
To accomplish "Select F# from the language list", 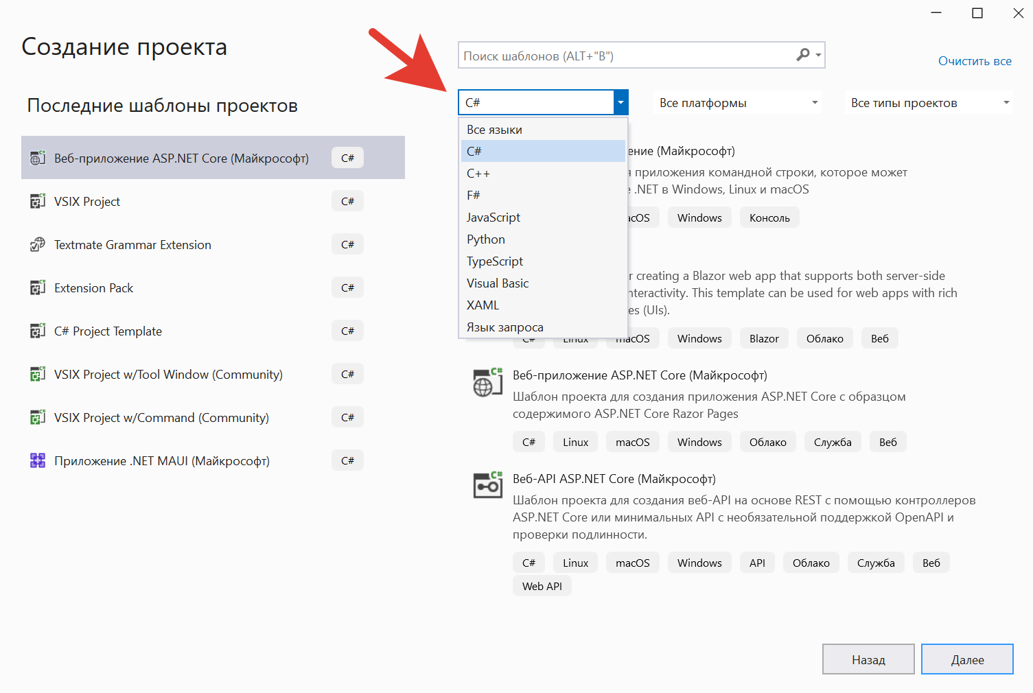I will [x=543, y=195].
